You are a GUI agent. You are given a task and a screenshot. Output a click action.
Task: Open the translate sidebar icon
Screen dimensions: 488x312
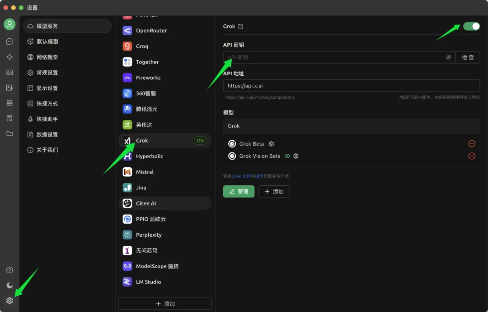coord(9,87)
